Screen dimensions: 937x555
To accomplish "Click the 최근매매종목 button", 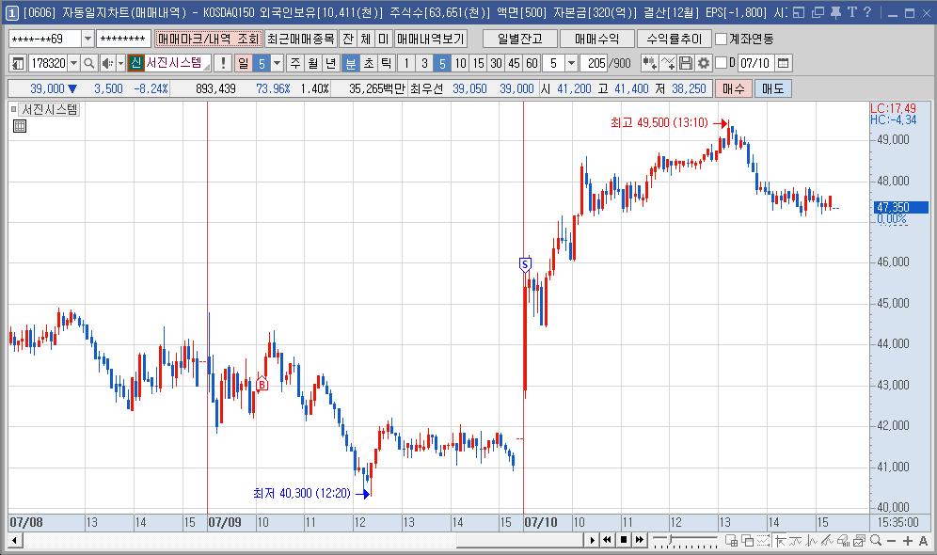I will [301, 39].
